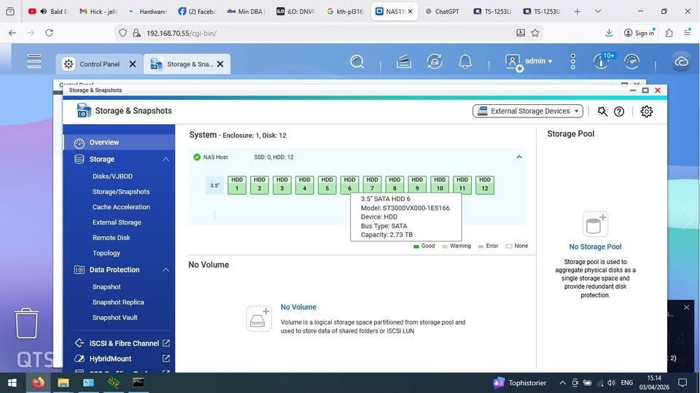The height and width of the screenshot is (393, 700).
Task: Select HDD 3 disk slot
Action: coord(282,184)
